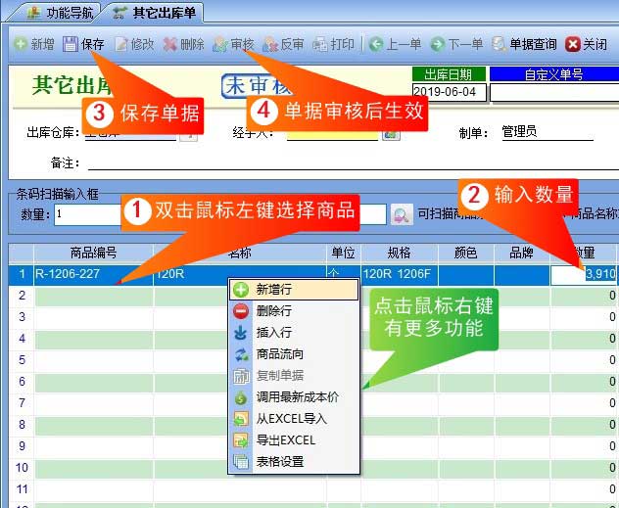The image size is (619, 508).
Task: Click the 功能导航 tab icon
Action: tap(34, 13)
